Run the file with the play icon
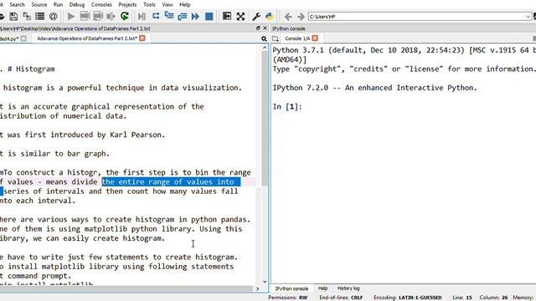This screenshot has width=536, height=301. click(71, 16)
